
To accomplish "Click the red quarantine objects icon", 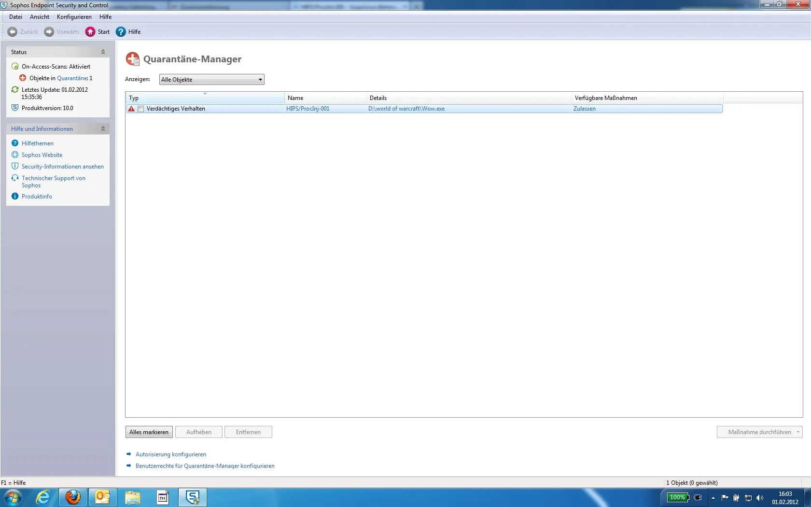I will [23, 78].
